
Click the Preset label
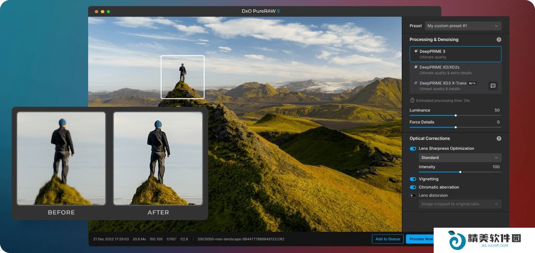coord(415,26)
